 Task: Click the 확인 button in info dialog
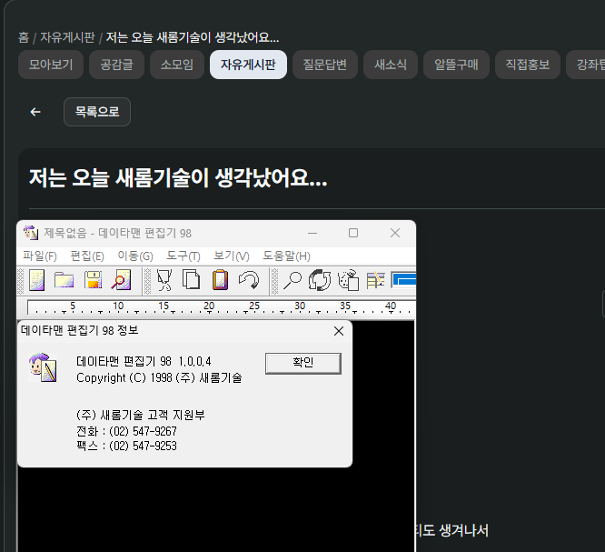click(x=303, y=363)
